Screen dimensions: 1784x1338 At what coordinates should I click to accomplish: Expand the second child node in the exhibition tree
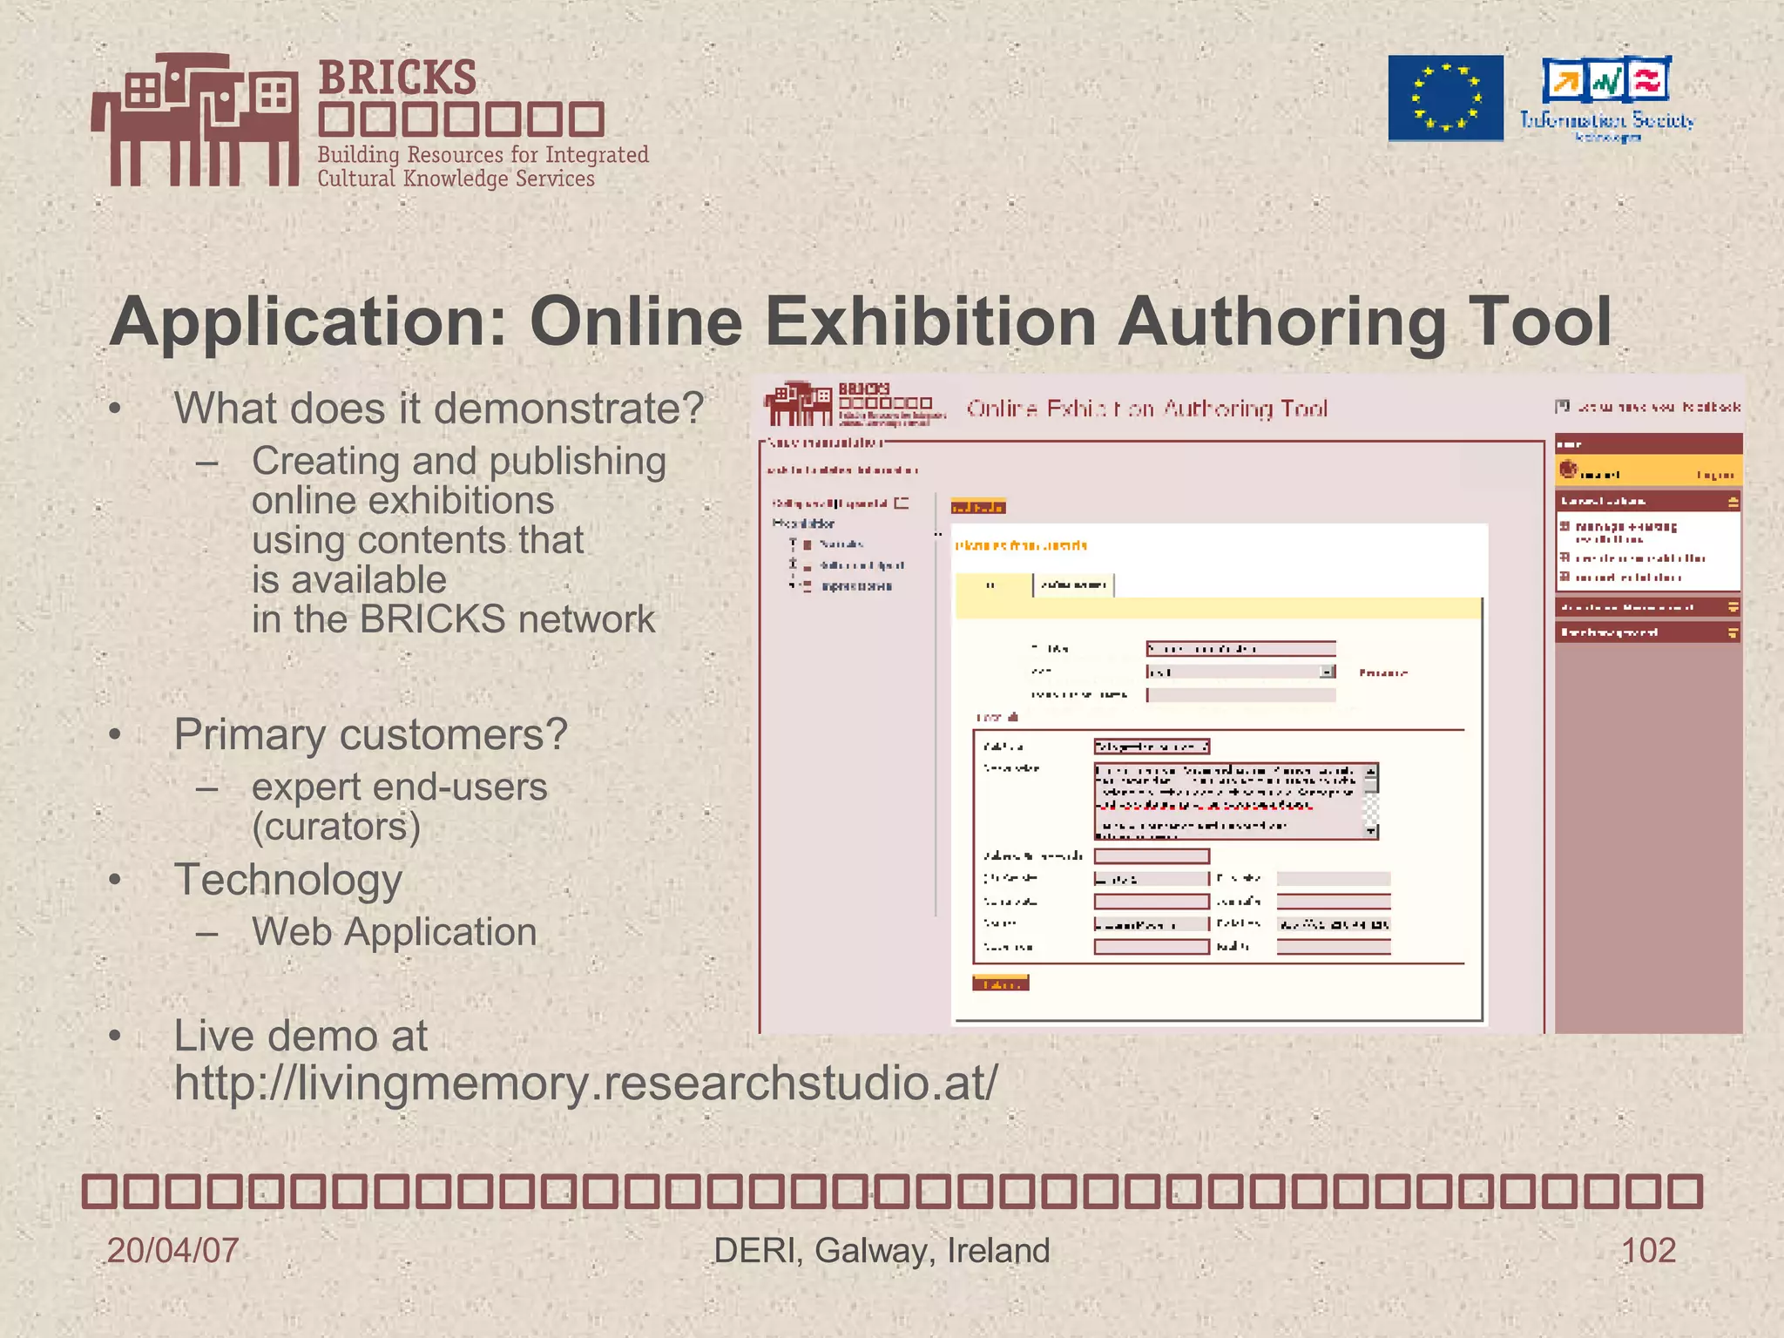[x=793, y=564]
